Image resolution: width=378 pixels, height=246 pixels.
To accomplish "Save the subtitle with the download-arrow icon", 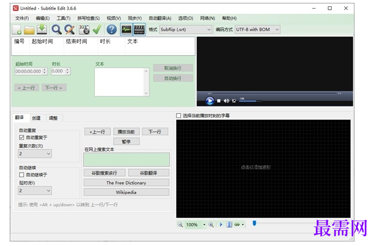I will click(42, 29).
